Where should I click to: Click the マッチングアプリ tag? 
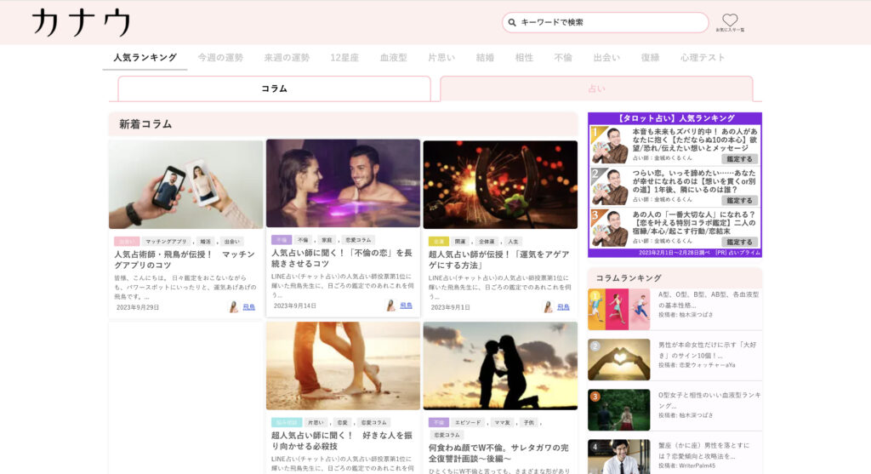point(166,242)
